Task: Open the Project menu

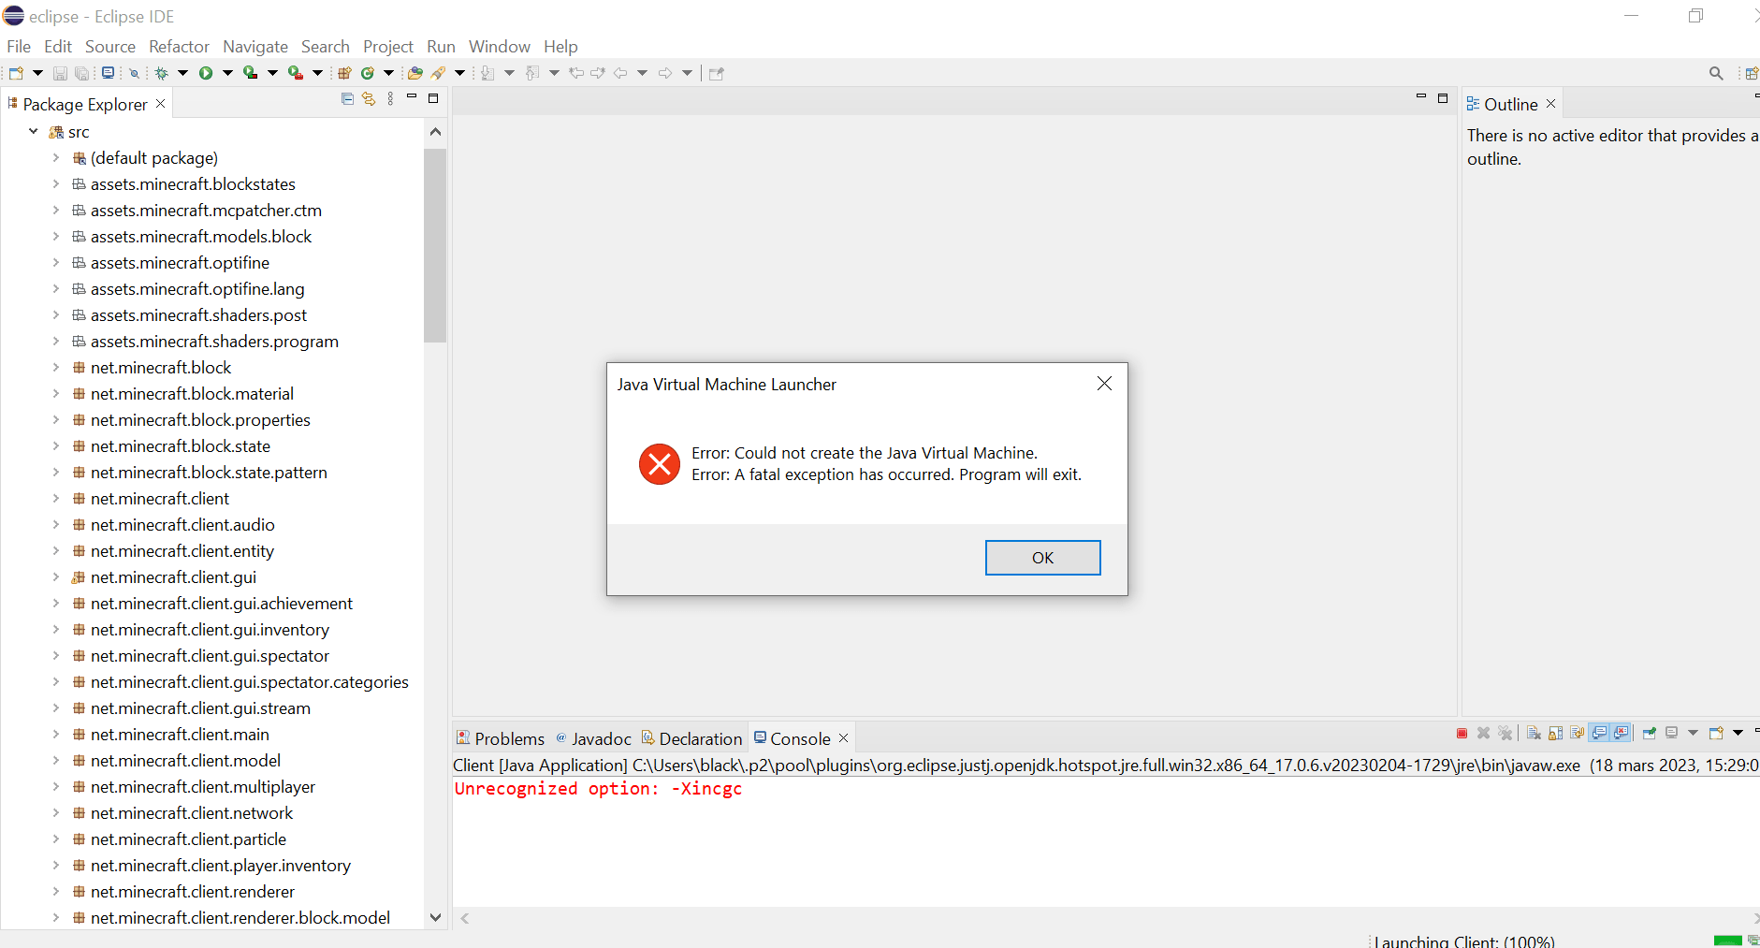Action: tap(388, 46)
